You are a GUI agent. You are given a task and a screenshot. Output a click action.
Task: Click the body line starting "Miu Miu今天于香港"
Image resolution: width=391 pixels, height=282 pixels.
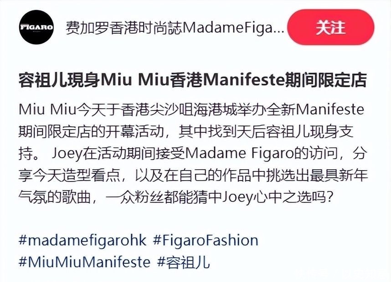(191, 110)
